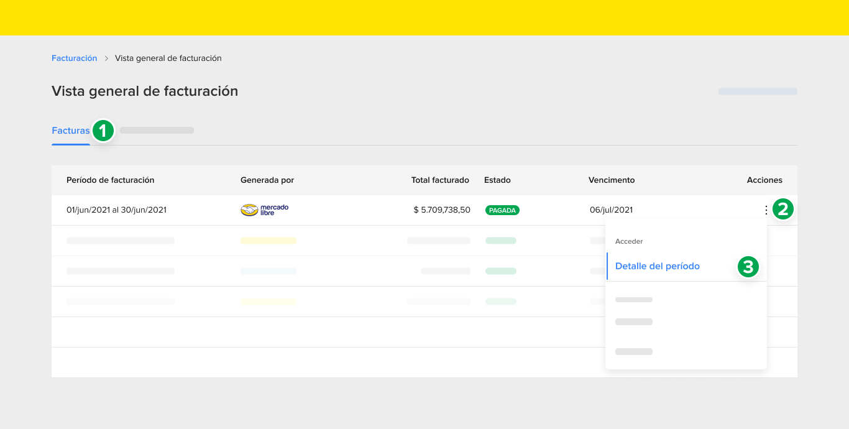
Task: Click the Vista general de facturación page heading
Action: tap(145, 91)
